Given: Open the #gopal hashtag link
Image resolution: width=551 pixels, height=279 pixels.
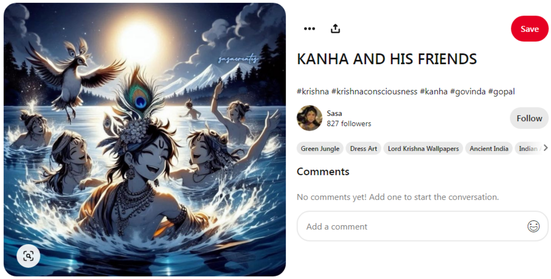Looking at the screenshot, I should (x=501, y=92).
